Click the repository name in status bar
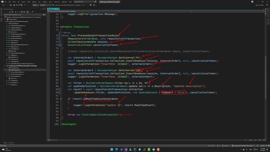Screen dimensions: 270x152 click(243, 146)
